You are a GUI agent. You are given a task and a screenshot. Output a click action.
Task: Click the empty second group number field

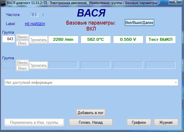coord(9,65)
